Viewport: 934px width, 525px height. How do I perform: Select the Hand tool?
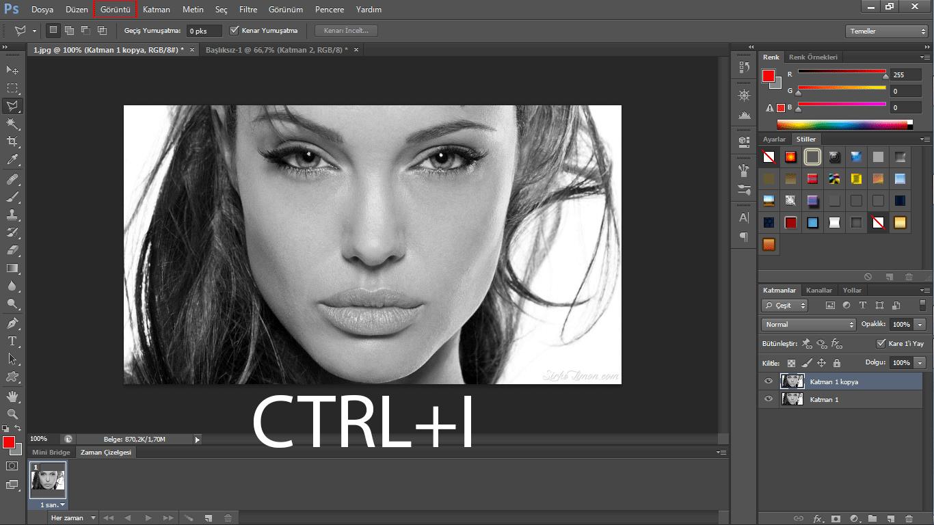click(x=12, y=396)
